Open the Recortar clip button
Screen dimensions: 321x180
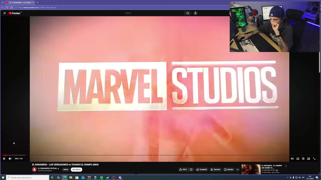(215, 169)
